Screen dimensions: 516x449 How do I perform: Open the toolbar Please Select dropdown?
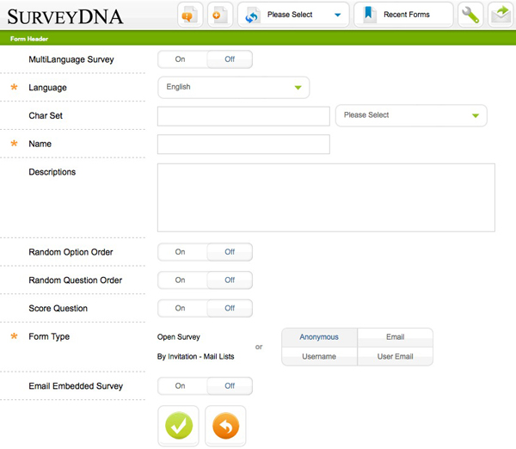(x=293, y=15)
